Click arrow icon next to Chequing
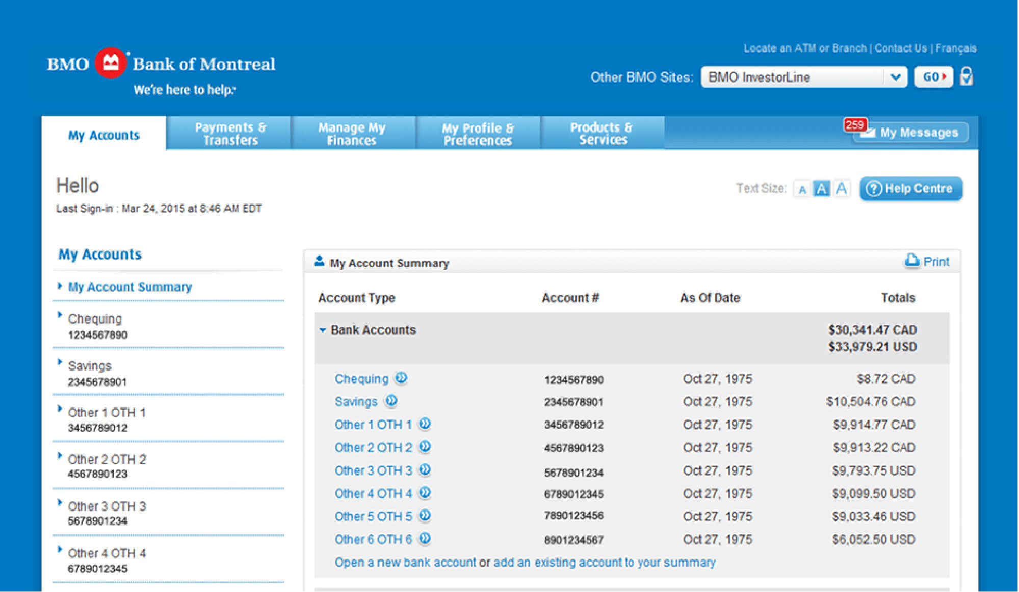Image resolution: width=1019 pixels, height=592 pixels. tap(401, 378)
